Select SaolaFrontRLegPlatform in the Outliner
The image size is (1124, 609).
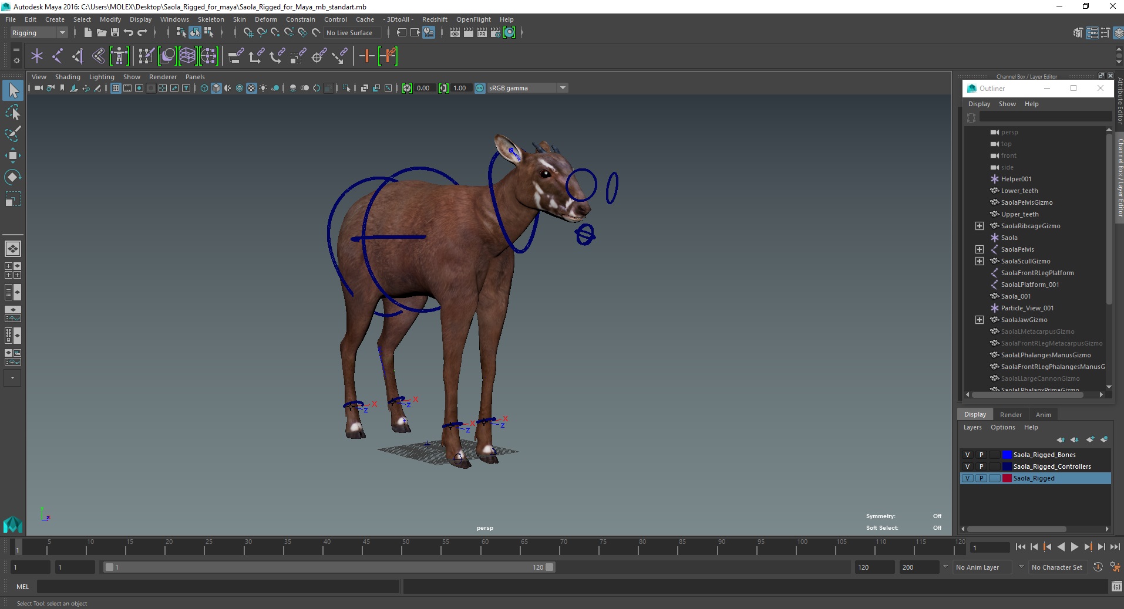(x=1036, y=273)
